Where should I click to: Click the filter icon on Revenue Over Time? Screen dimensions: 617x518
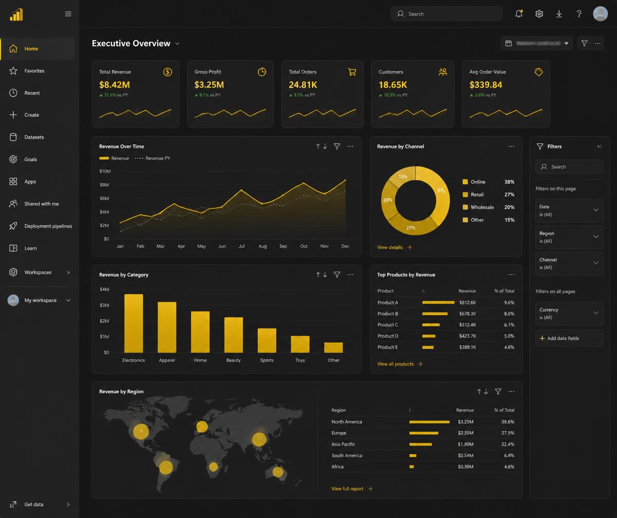point(337,146)
